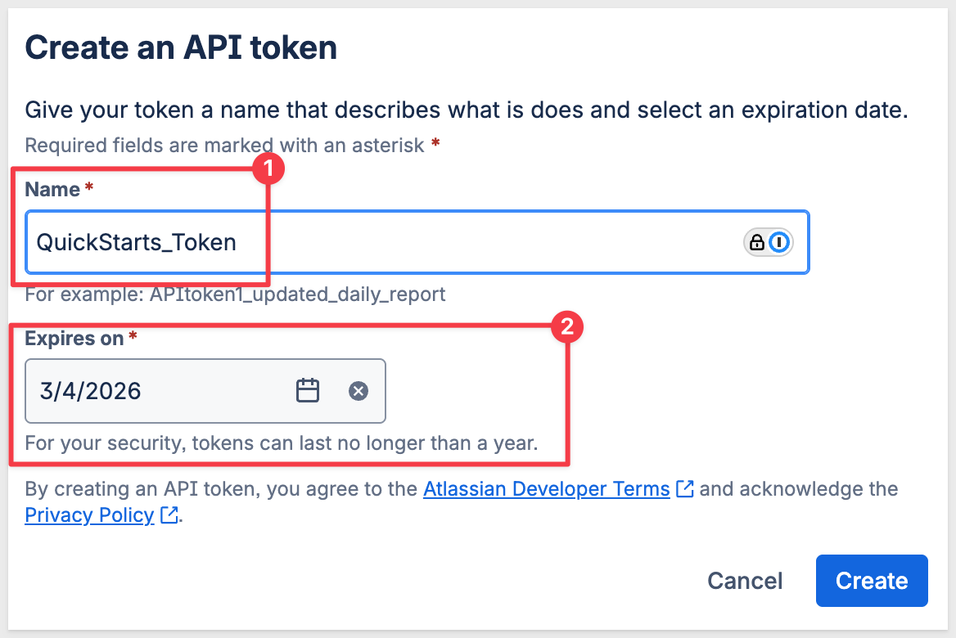Click the red number 1 badge
This screenshot has height=638, width=956.
coord(268,169)
